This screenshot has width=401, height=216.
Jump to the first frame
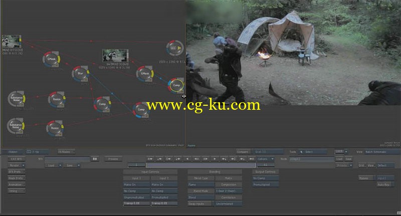[150, 159]
